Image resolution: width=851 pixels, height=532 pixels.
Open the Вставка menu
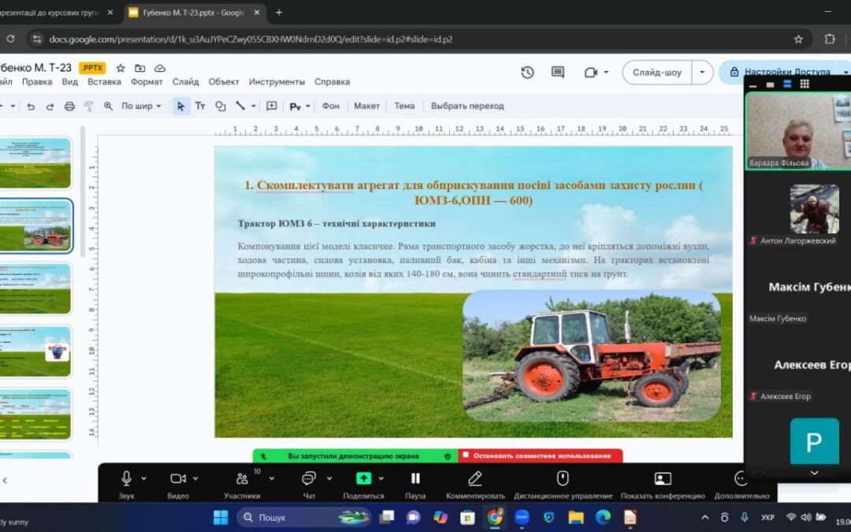(x=104, y=82)
